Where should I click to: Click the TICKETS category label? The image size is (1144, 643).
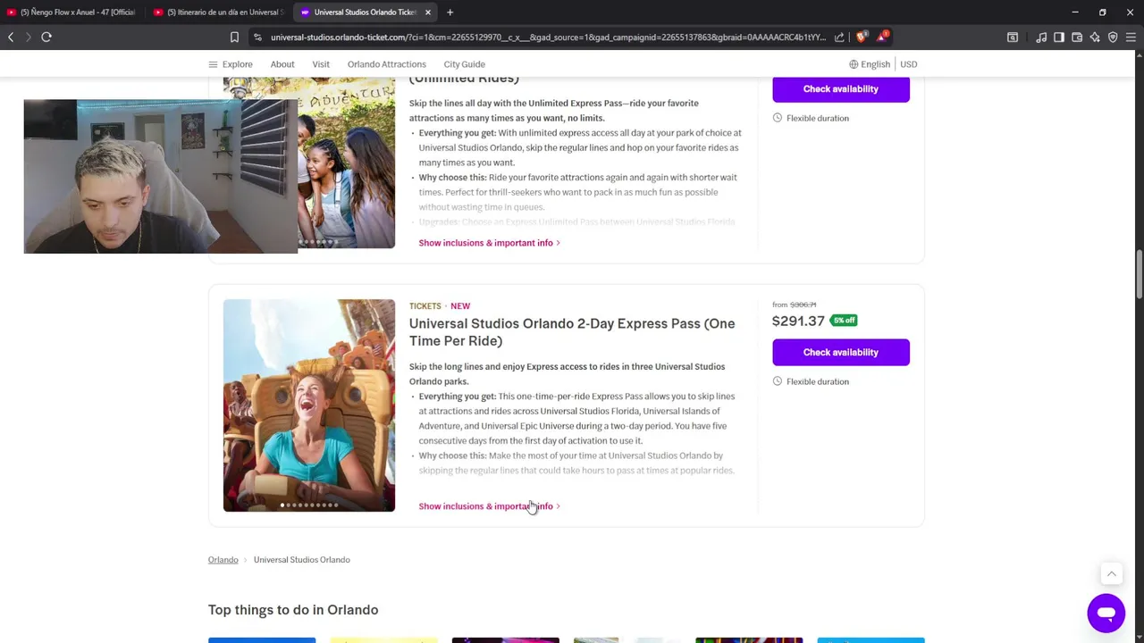[x=425, y=306]
